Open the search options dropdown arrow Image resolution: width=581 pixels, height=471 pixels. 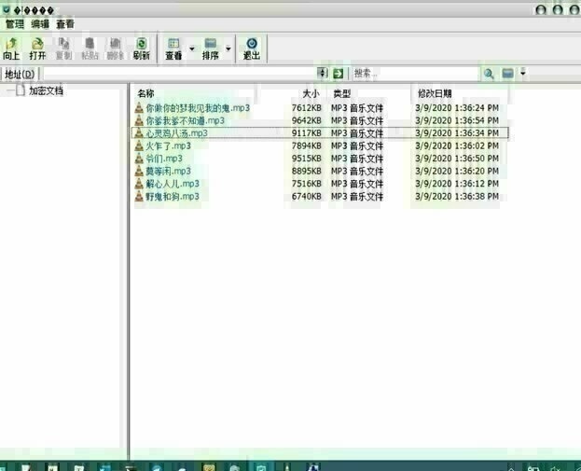(x=523, y=73)
